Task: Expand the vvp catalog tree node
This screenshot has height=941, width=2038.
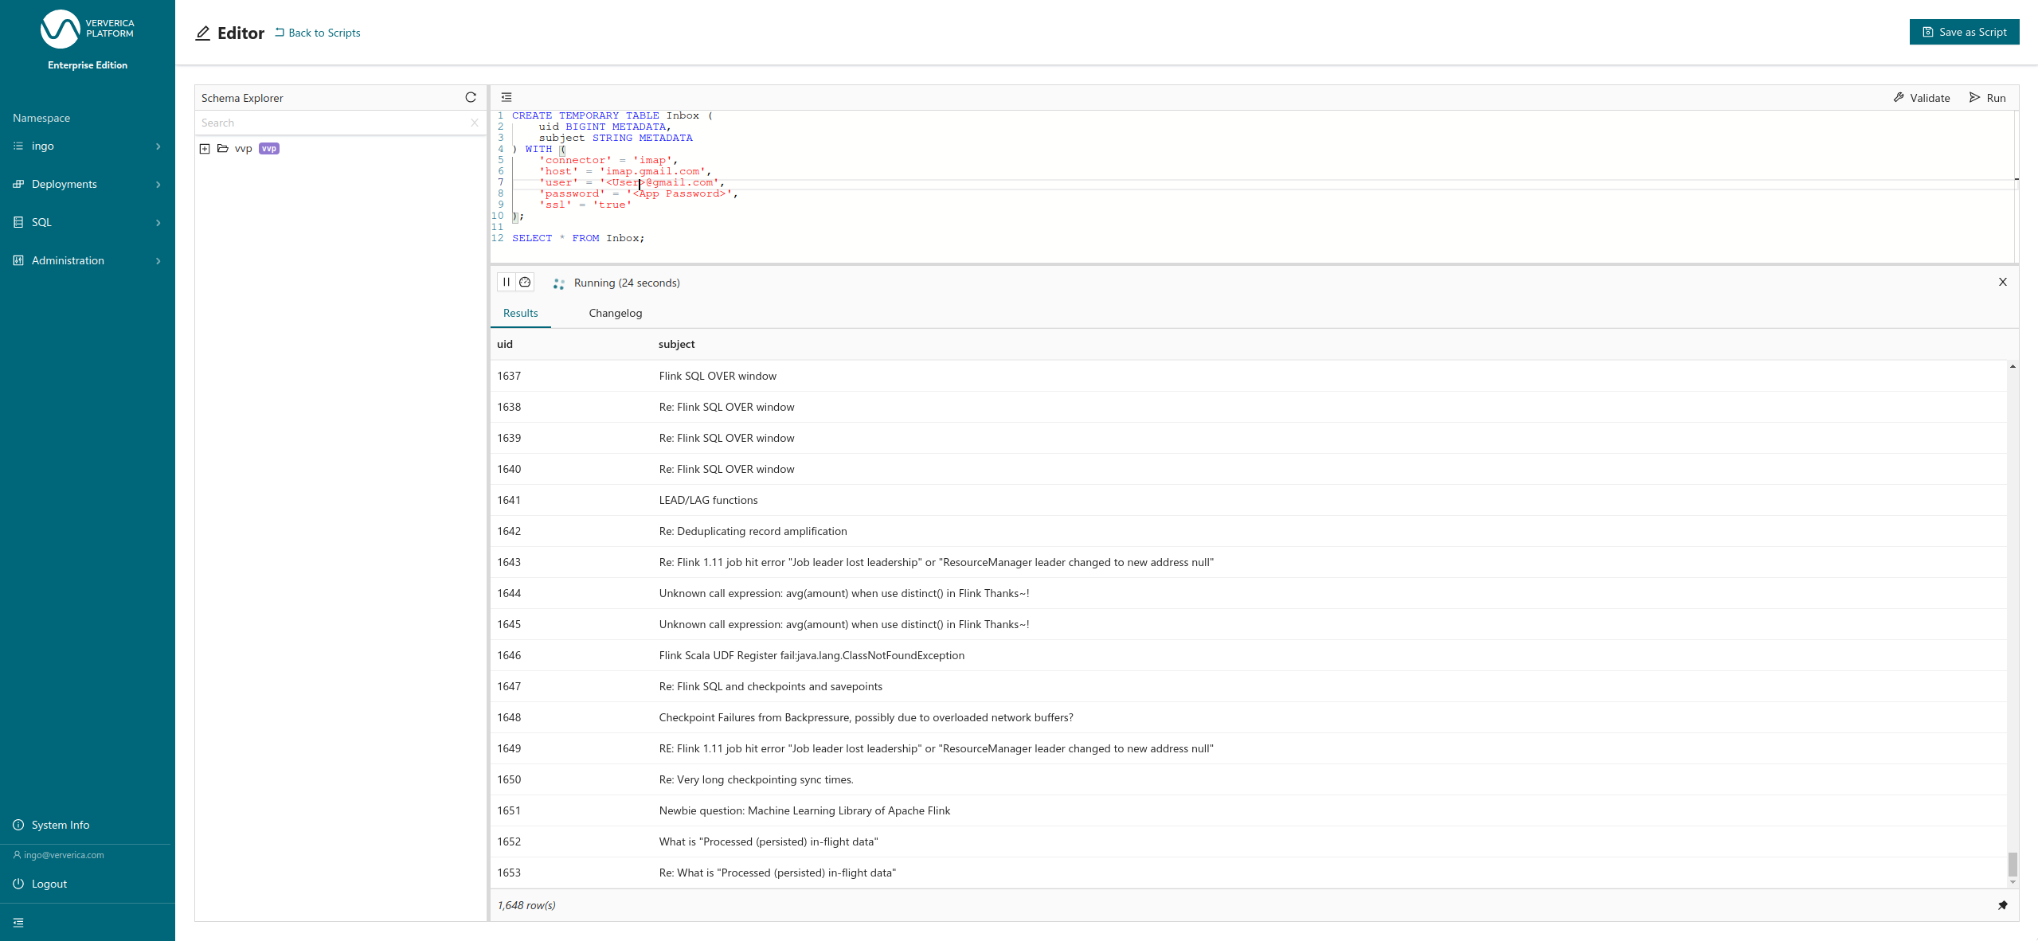Action: coord(205,149)
